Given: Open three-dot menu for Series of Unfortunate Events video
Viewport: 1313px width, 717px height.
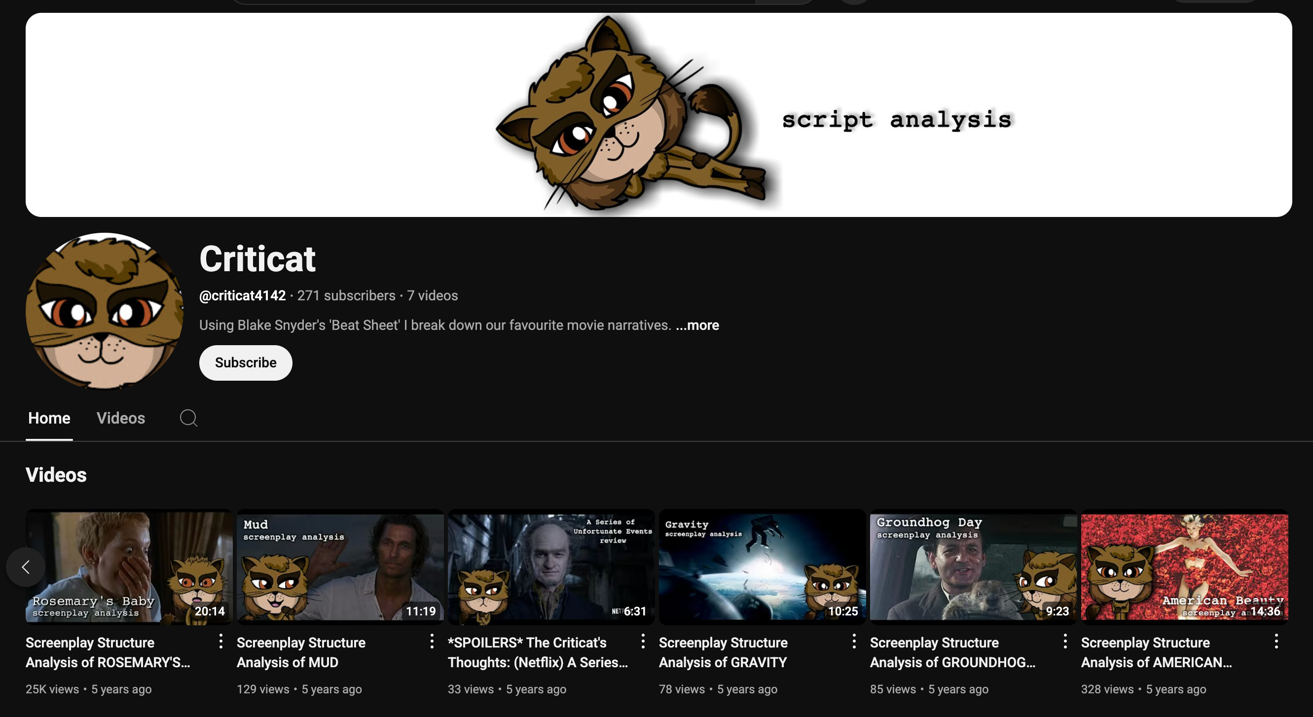Looking at the screenshot, I should 643,641.
